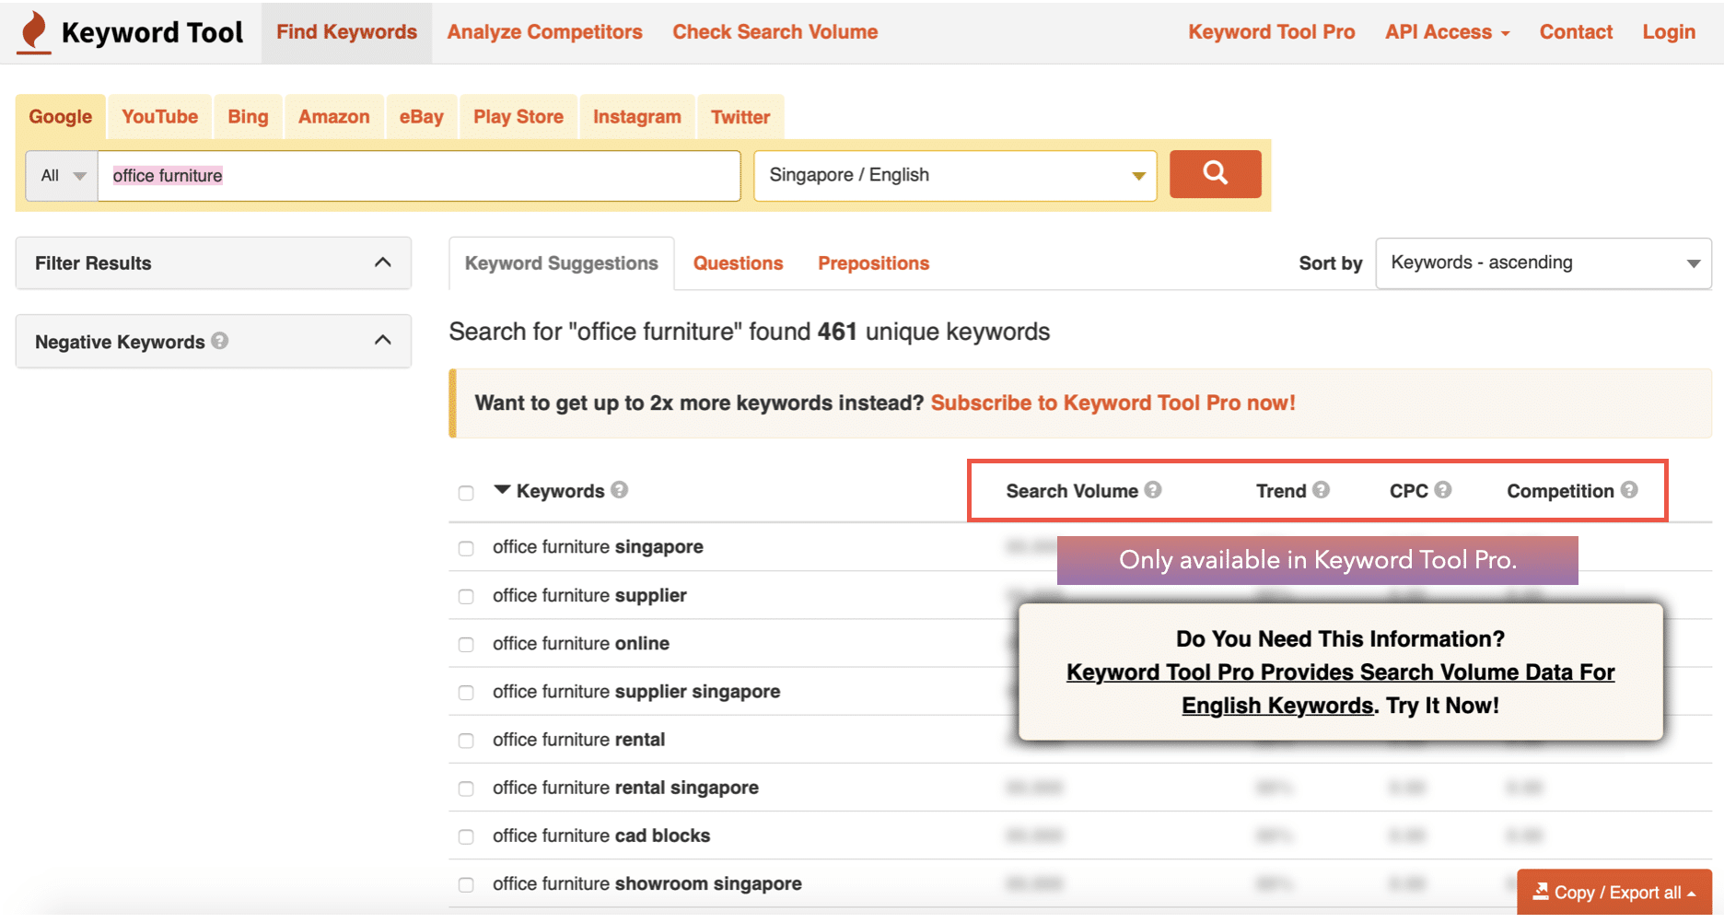Open the API Access dropdown menu

tap(1447, 32)
